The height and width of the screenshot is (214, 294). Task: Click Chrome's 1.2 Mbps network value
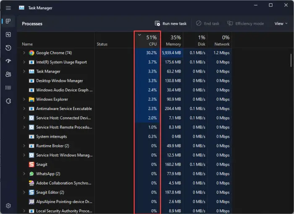click(221, 53)
